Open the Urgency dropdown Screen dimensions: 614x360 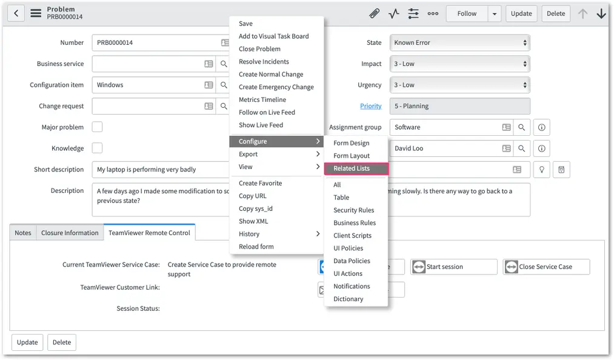point(459,85)
